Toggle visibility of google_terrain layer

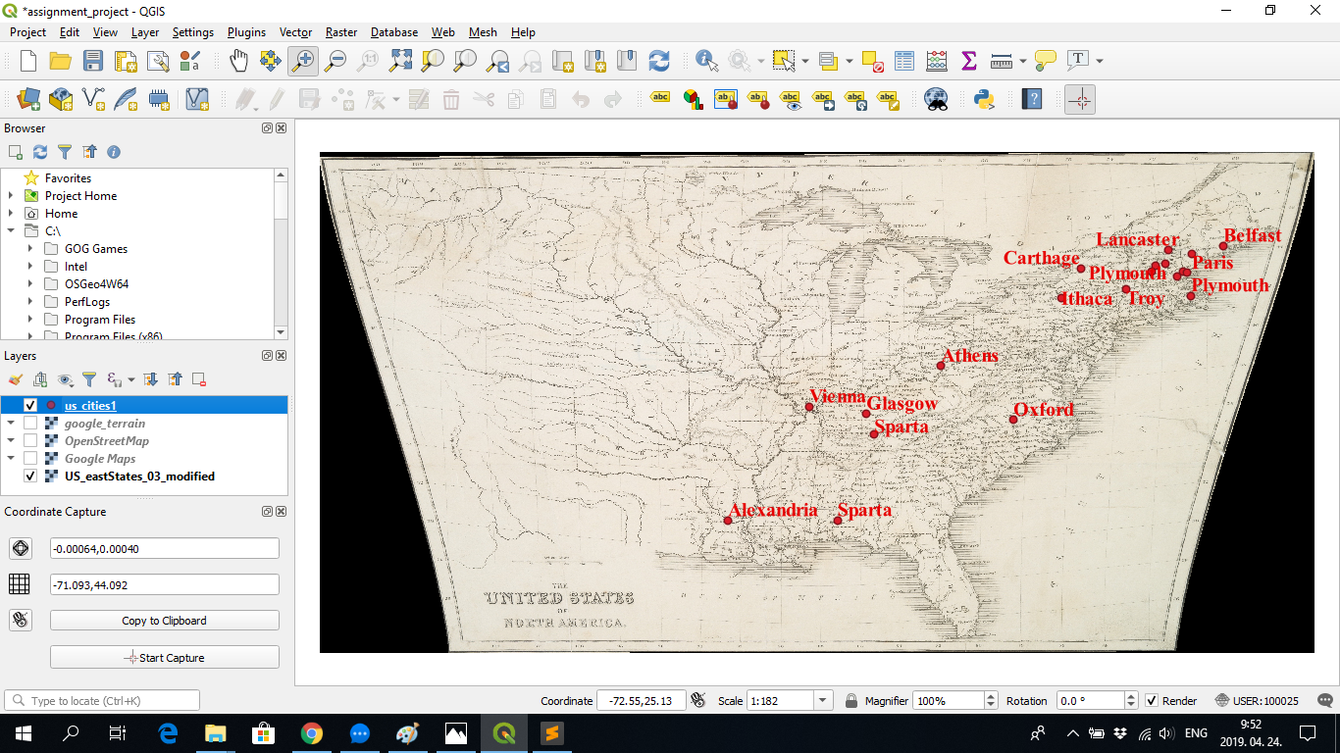tap(30, 423)
